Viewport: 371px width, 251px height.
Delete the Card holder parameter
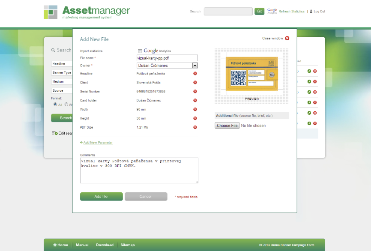coord(195,100)
